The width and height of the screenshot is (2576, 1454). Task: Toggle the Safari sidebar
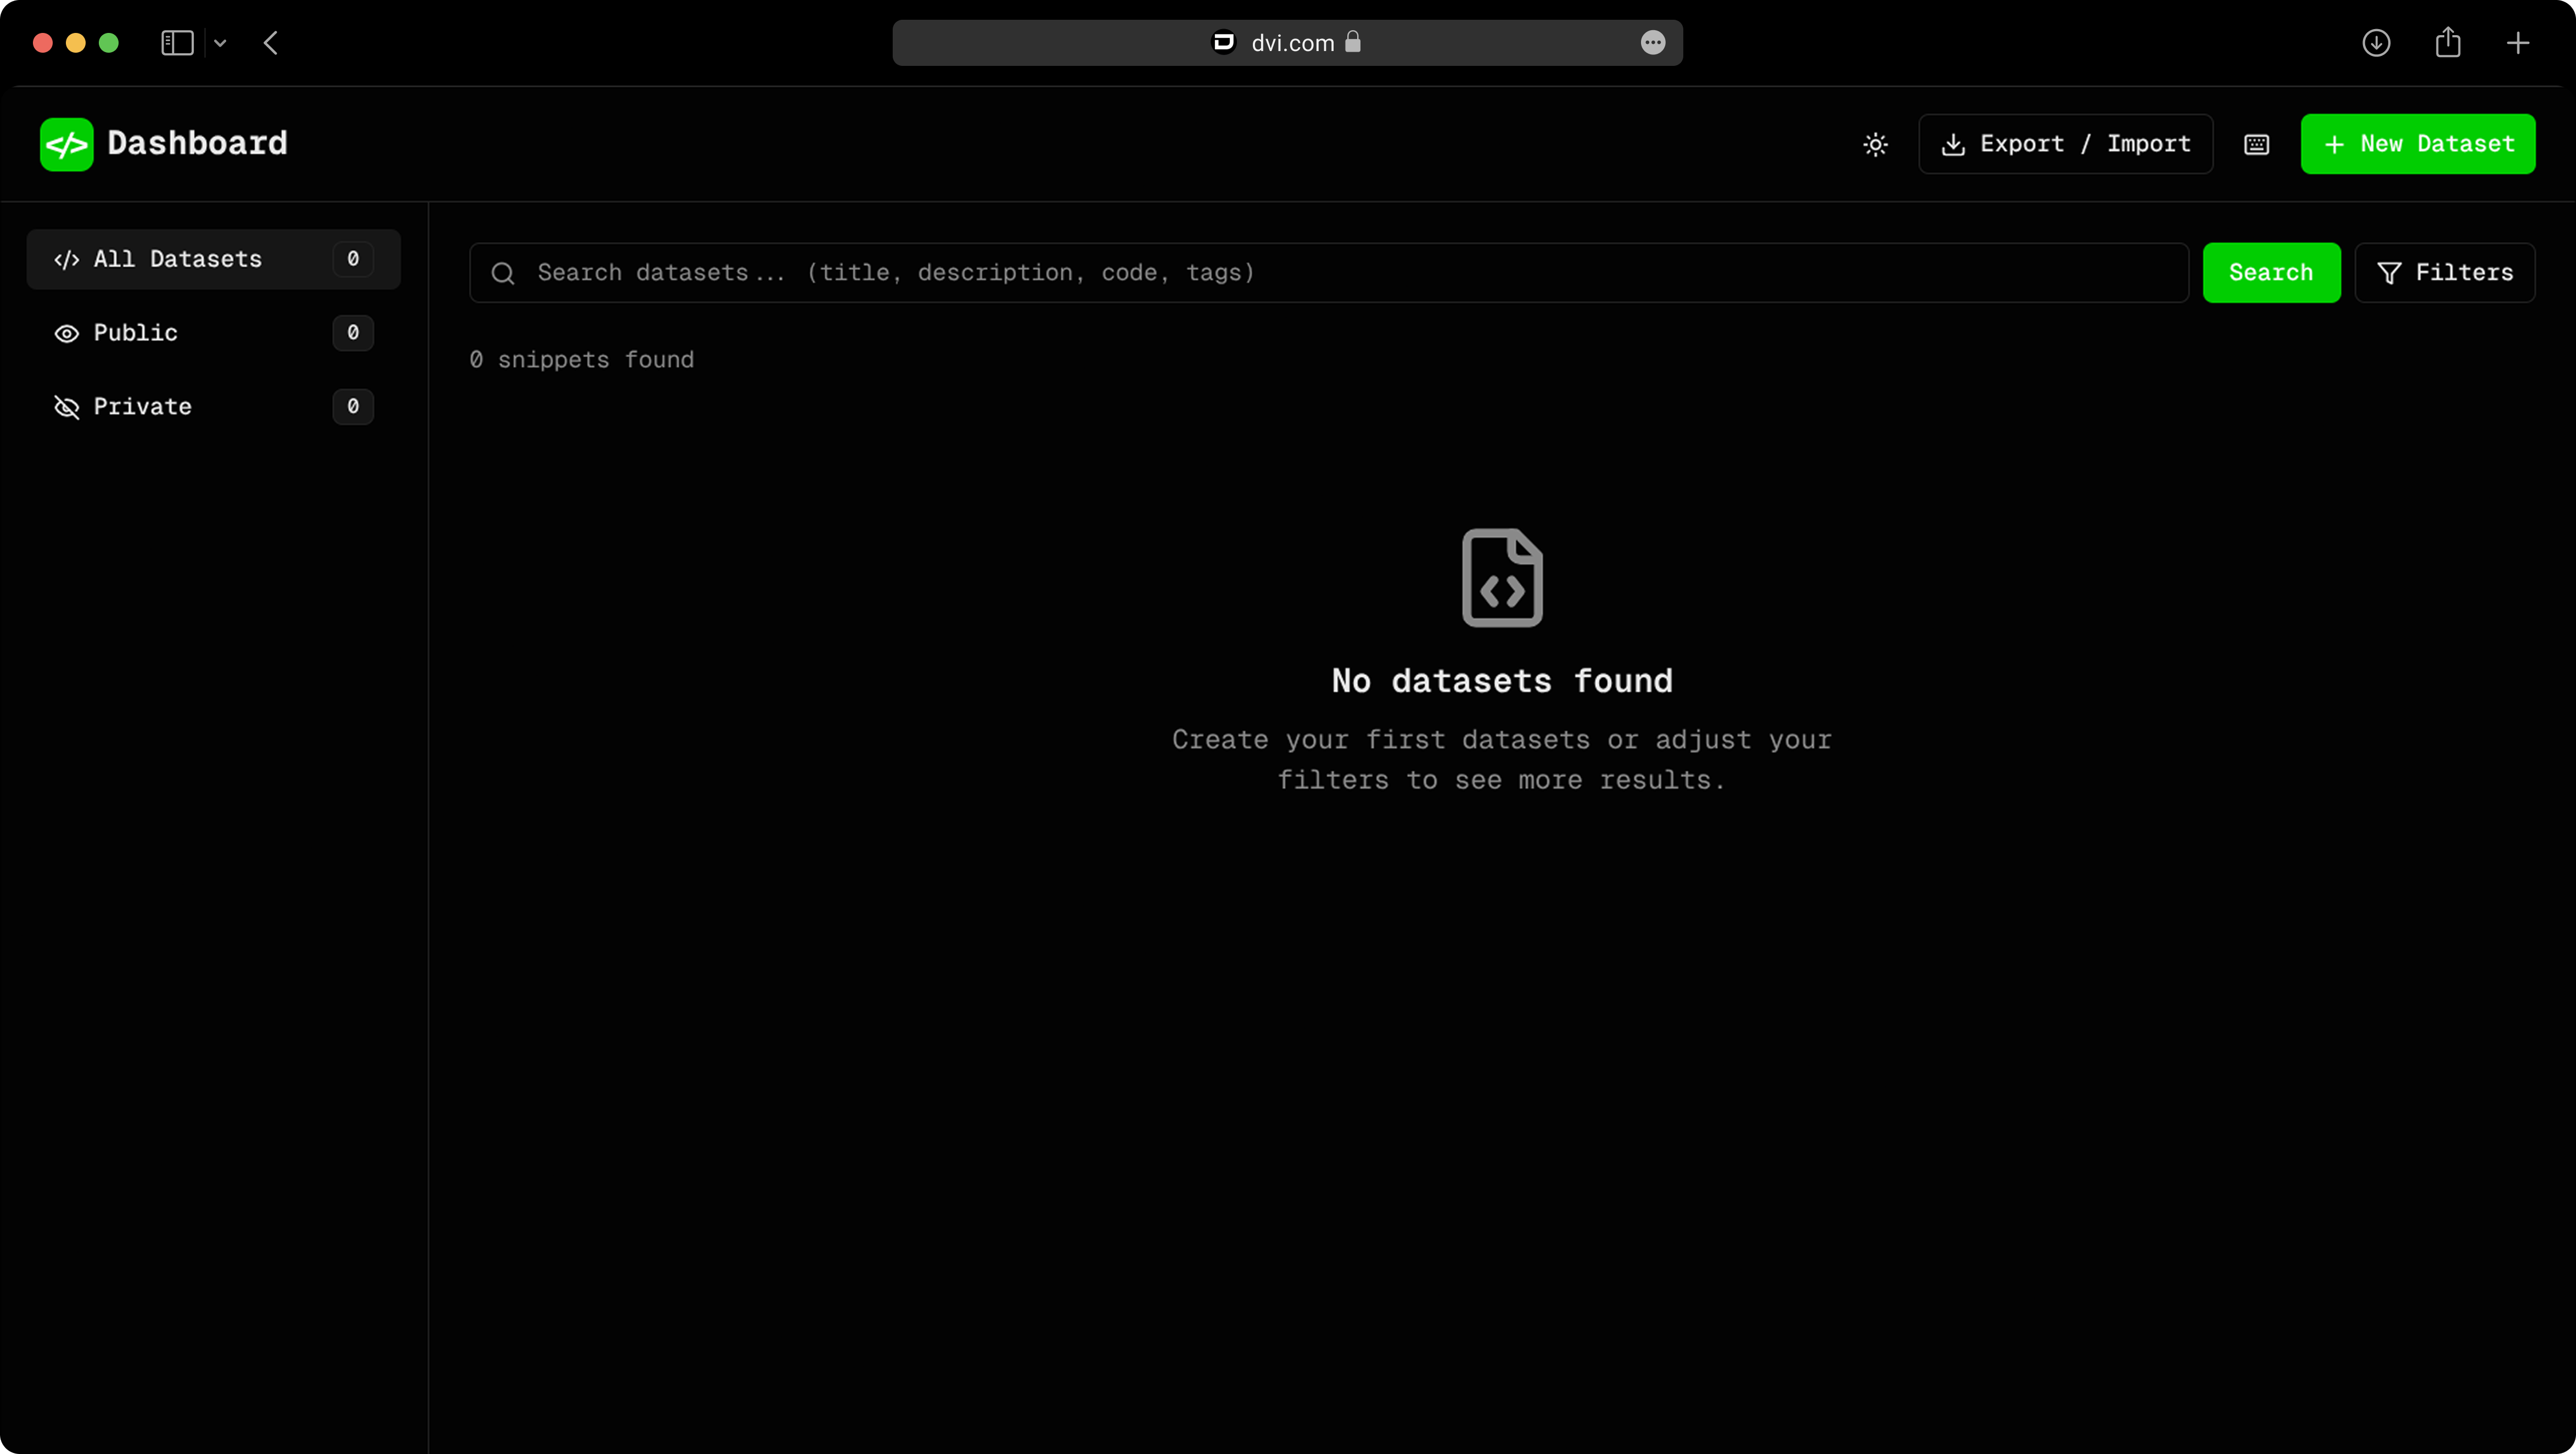[177, 43]
